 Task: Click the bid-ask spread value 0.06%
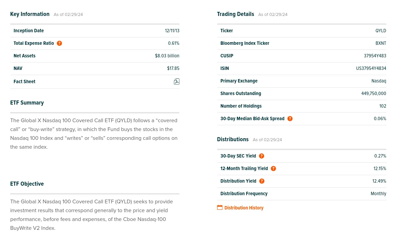pos(380,119)
